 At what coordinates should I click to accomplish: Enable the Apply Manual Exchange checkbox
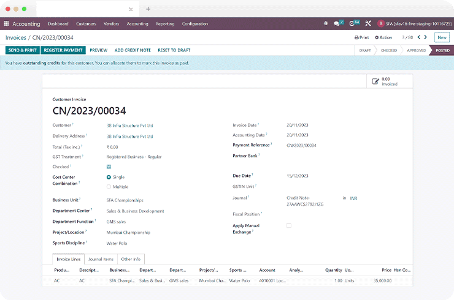[289, 226]
